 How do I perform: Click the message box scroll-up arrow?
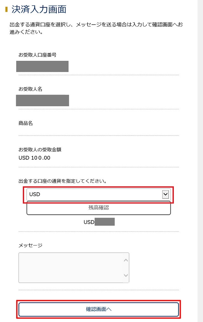point(126,261)
